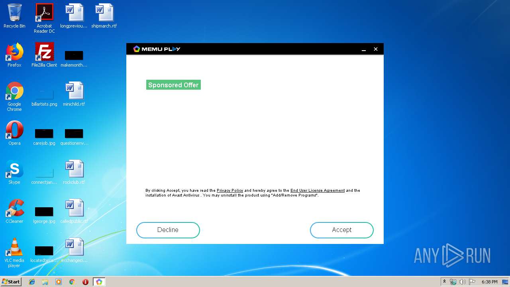Select the CCleaner desktop shortcut
510x287 pixels.
point(14,211)
